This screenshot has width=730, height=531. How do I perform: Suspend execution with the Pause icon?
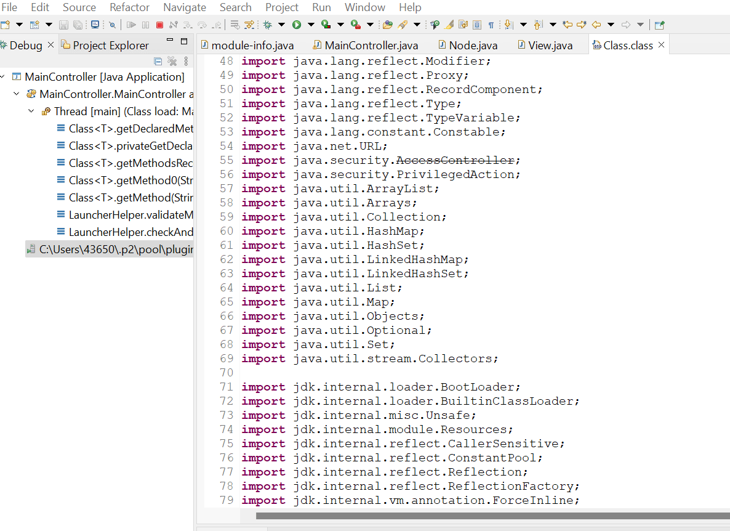(146, 25)
